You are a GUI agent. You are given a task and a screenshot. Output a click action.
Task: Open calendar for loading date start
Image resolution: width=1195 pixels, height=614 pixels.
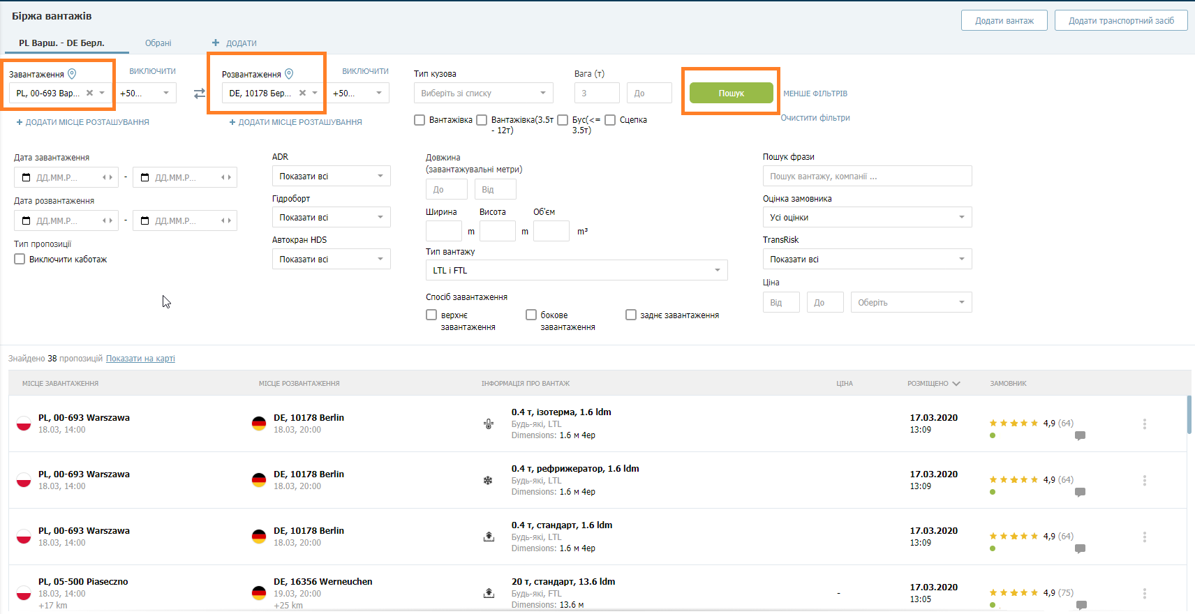point(26,177)
